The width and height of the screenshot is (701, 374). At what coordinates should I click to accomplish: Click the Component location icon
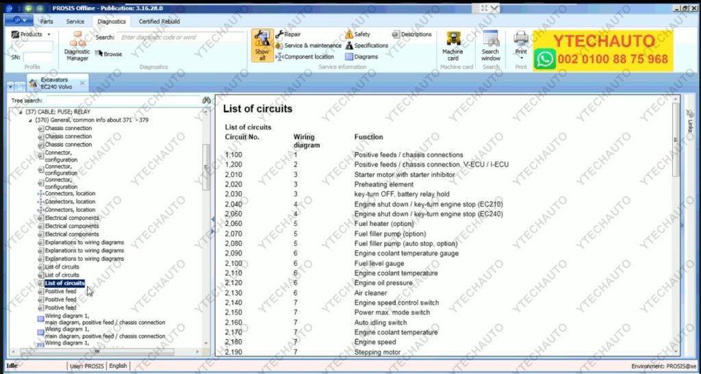(x=279, y=57)
